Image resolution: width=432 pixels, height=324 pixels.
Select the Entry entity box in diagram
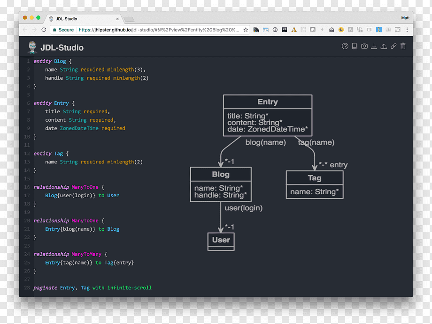(x=268, y=116)
